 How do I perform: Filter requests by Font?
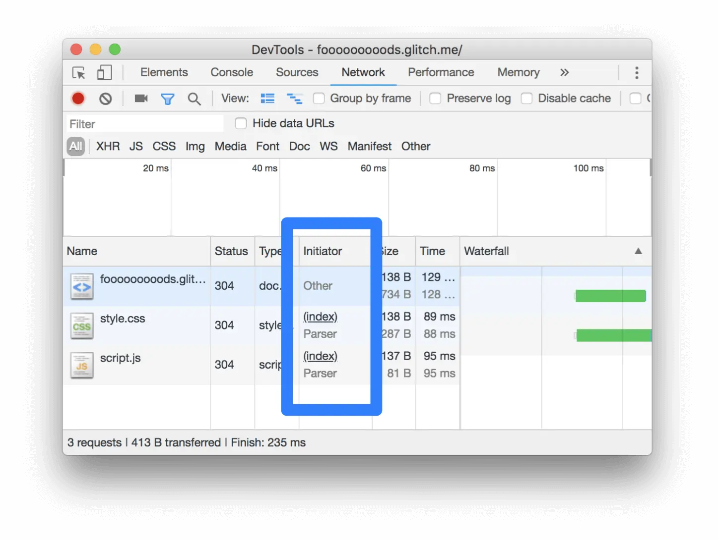pos(268,146)
